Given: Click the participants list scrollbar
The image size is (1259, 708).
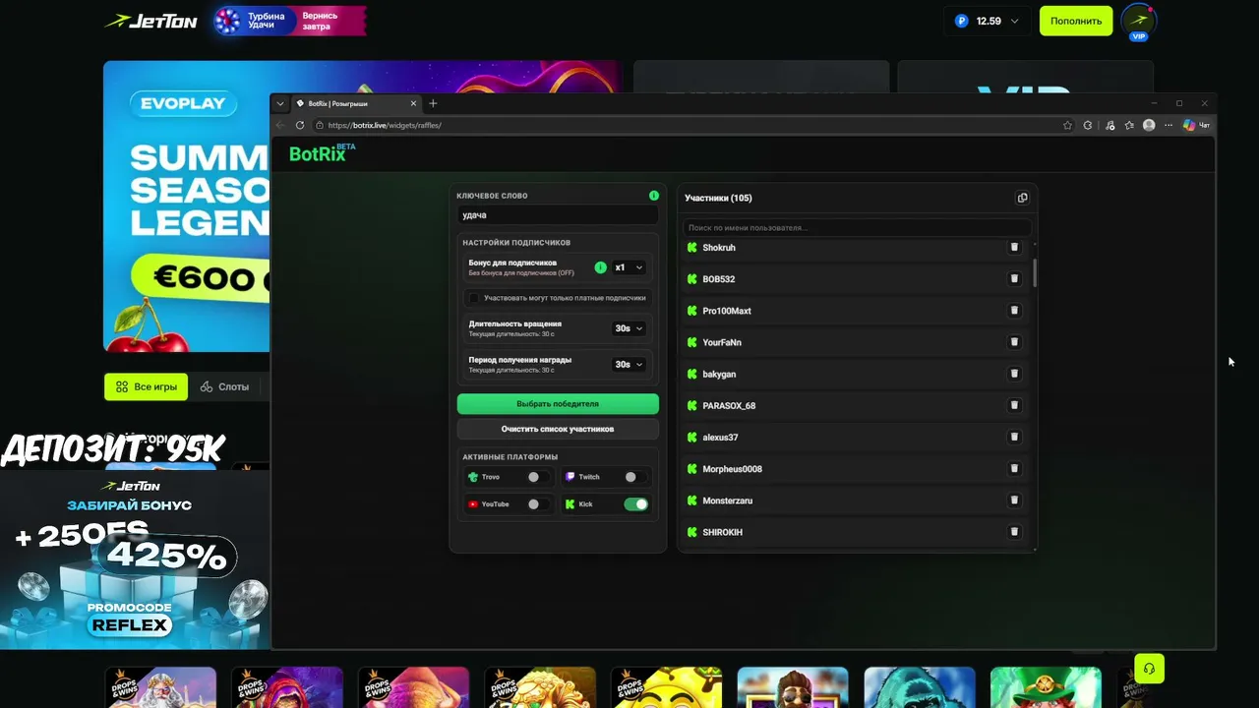Looking at the screenshot, I should tap(1035, 272).
